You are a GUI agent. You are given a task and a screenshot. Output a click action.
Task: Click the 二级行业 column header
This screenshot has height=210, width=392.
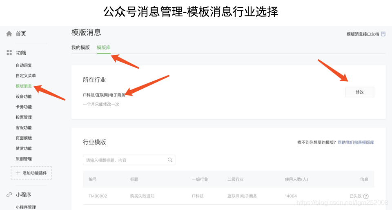click(236, 179)
